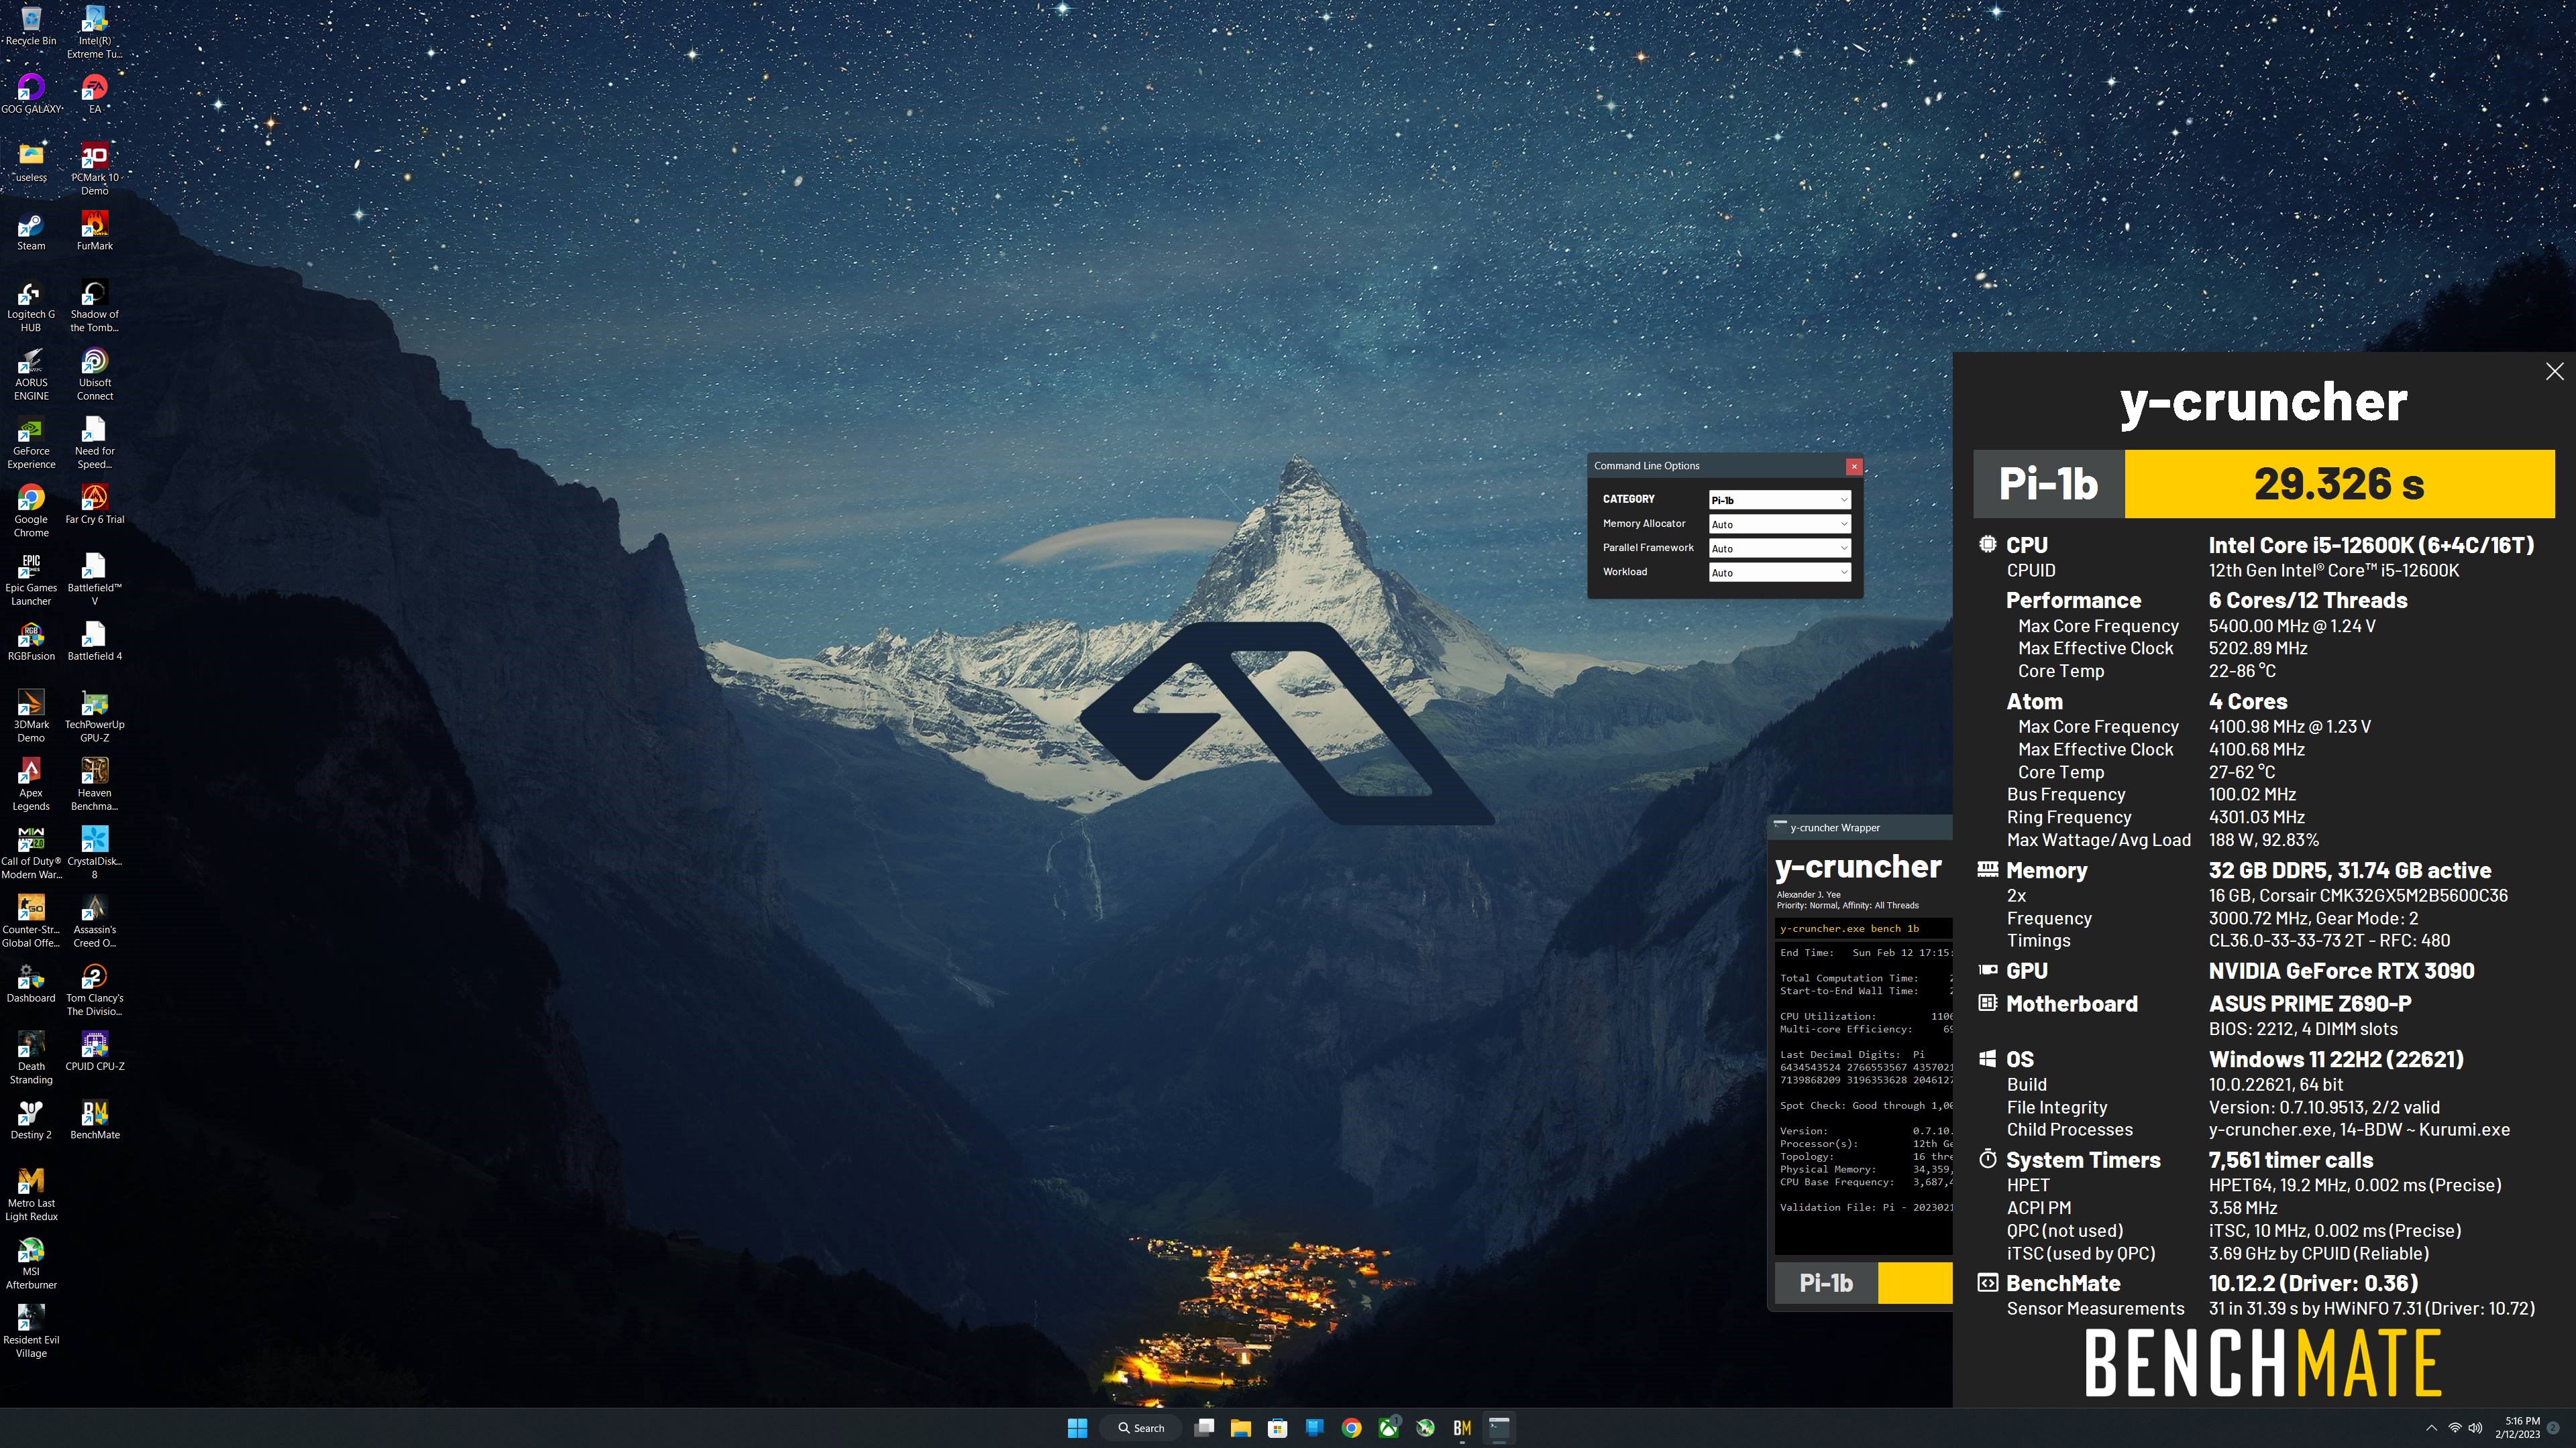Image resolution: width=2576 pixels, height=1448 pixels.
Task: Show hidden system tray icons
Action: (2431, 1428)
